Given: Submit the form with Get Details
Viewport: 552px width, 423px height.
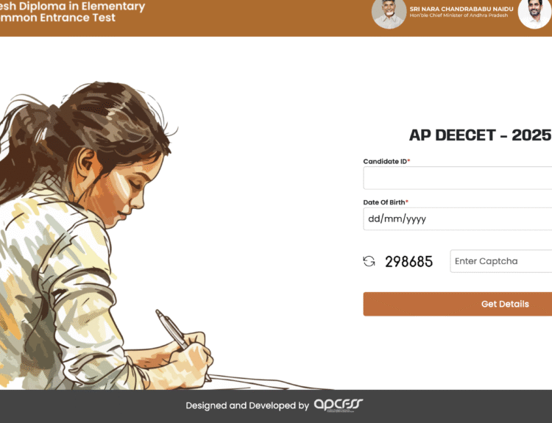Looking at the screenshot, I should point(458,304).
